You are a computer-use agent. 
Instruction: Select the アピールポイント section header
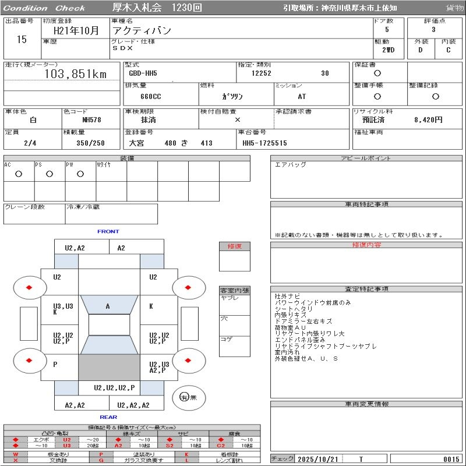point(367,158)
